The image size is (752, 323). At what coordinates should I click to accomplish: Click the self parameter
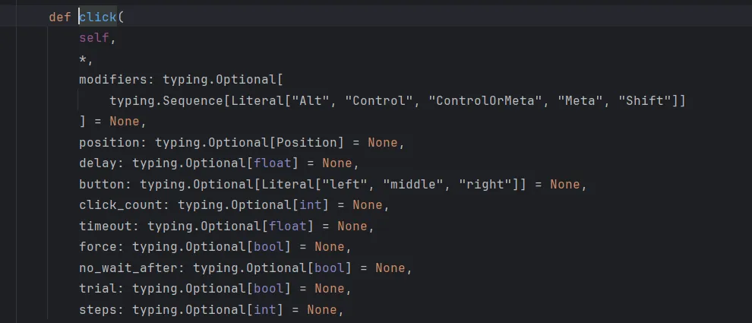pyautogui.click(x=94, y=38)
